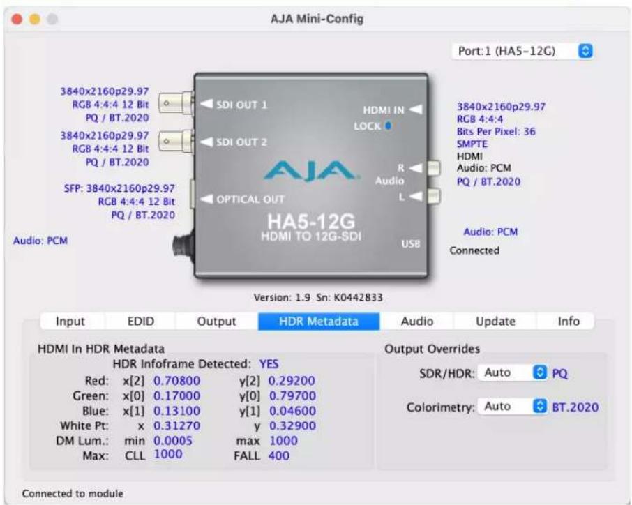Click the 'HDR Infoframe Detected: YES' value
The width and height of the screenshot is (632, 505).
(x=269, y=364)
